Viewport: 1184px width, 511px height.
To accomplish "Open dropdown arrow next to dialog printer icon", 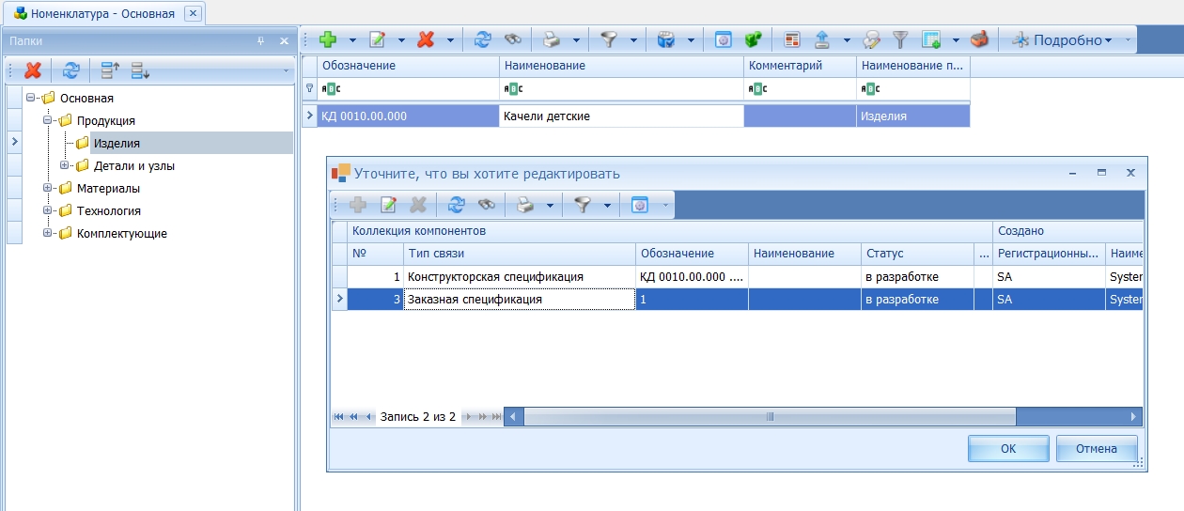I will coord(551,205).
